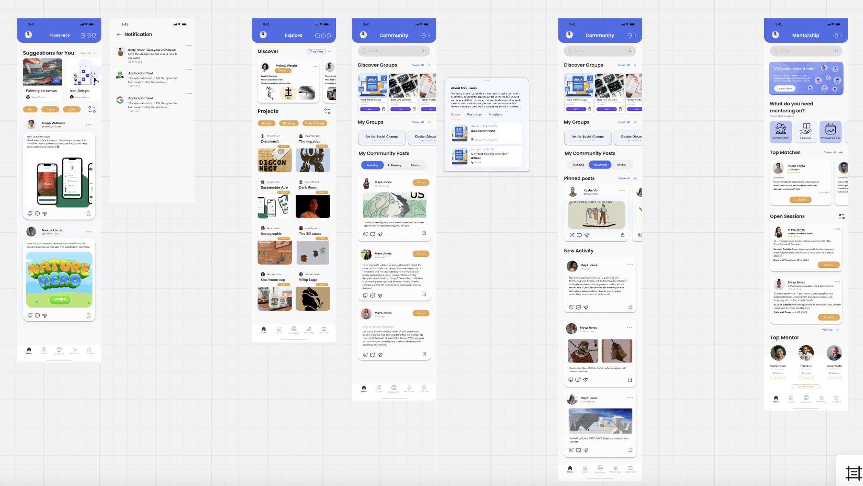Toggle the UX/UI filter chip
The height and width of the screenshot is (486, 863).
coord(72,109)
